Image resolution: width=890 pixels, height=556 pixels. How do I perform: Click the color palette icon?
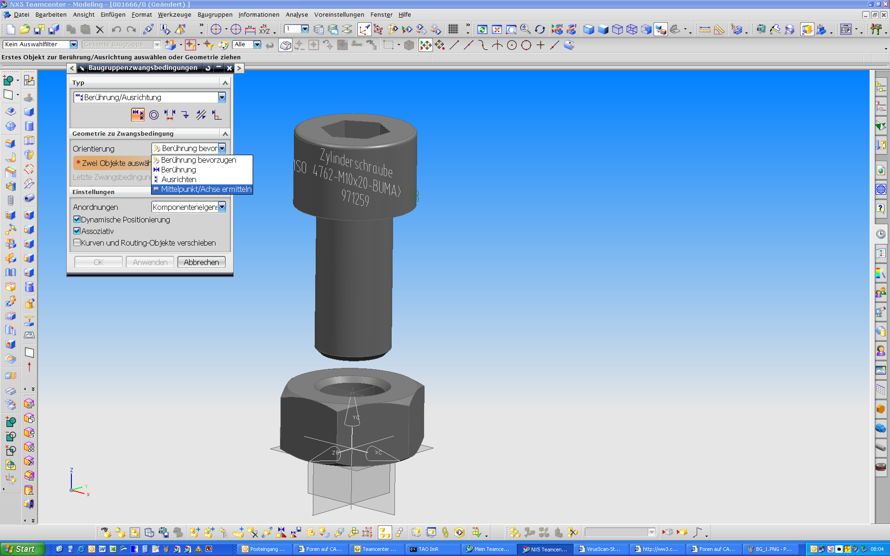pyautogui.click(x=223, y=45)
